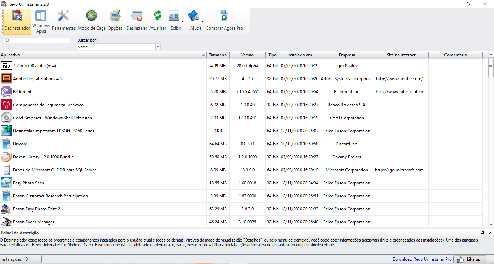Click the '7-Zip 20.00 alpha (x64)' name

(x=34, y=66)
